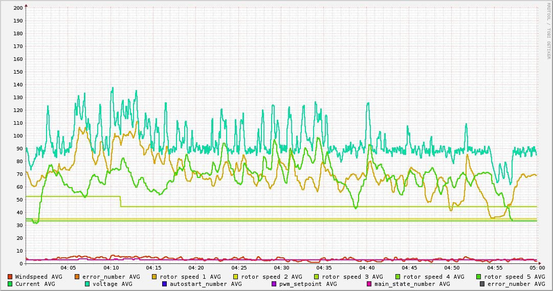
Task: Click the purple pwm_setpoint AVG swatch
Action: (274, 284)
